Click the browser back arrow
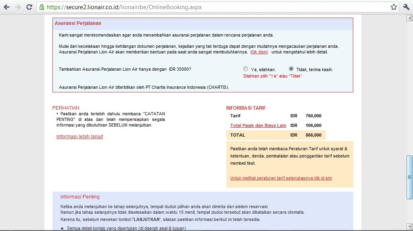The height and width of the screenshot is (231, 413). pyautogui.click(x=6, y=7)
